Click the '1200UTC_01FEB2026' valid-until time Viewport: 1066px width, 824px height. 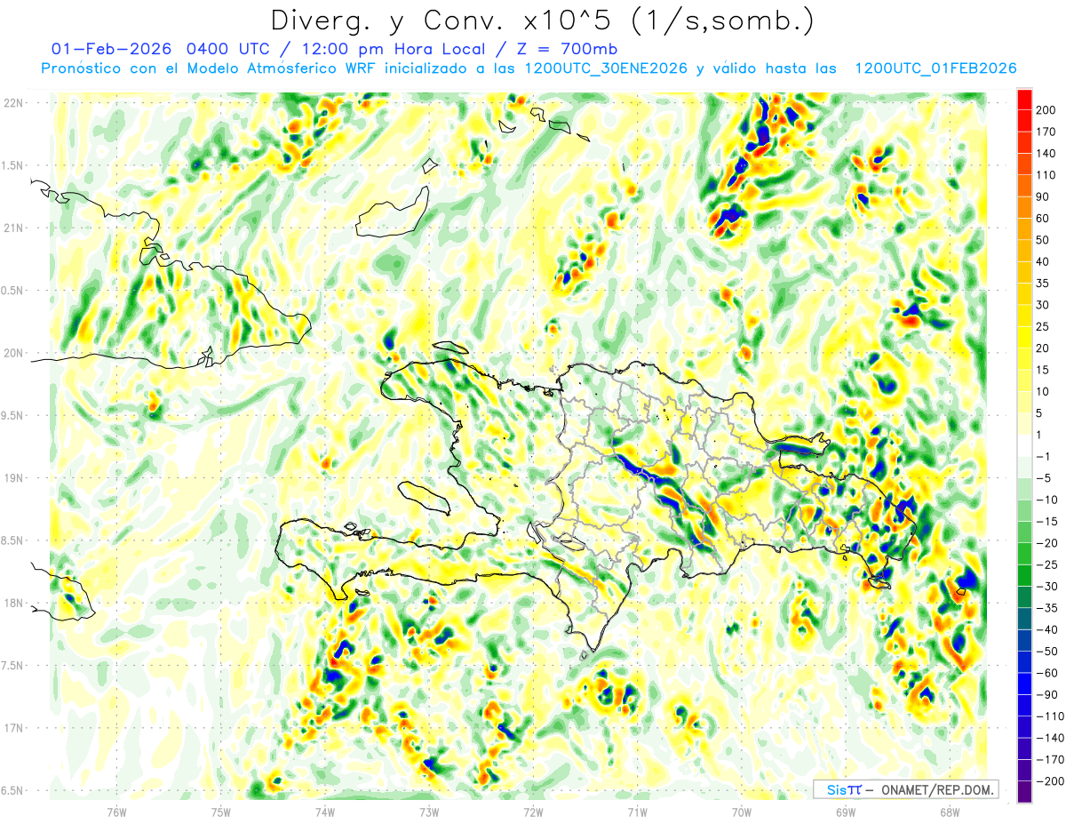pos(936,68)
